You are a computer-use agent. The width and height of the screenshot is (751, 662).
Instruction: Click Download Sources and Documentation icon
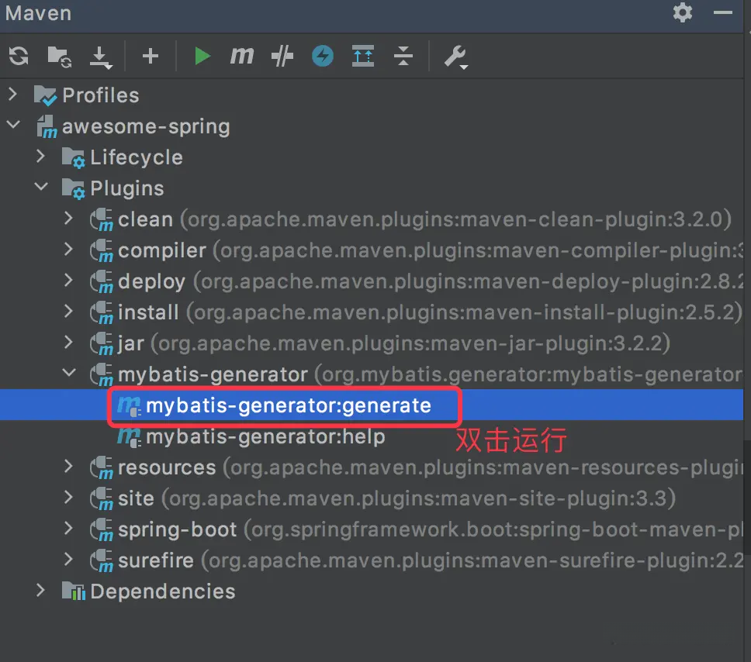(101, 57)
